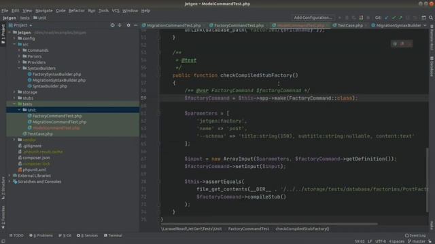Expand the storage folder
Screen dimensions: 435x244
pyautogui.click(x=14, y=92)
